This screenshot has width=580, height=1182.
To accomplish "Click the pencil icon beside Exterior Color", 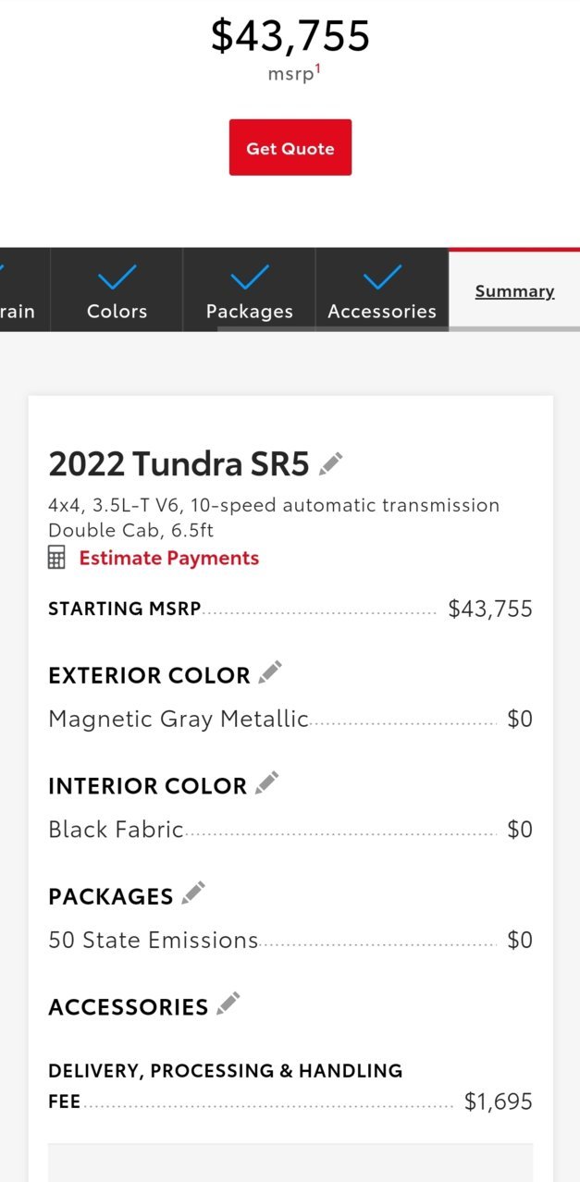I will tap(270, 673).
